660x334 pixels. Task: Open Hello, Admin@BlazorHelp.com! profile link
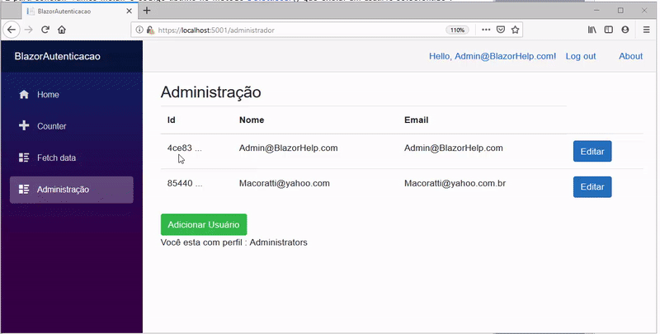pyautogui.click(x=493, y=56)
